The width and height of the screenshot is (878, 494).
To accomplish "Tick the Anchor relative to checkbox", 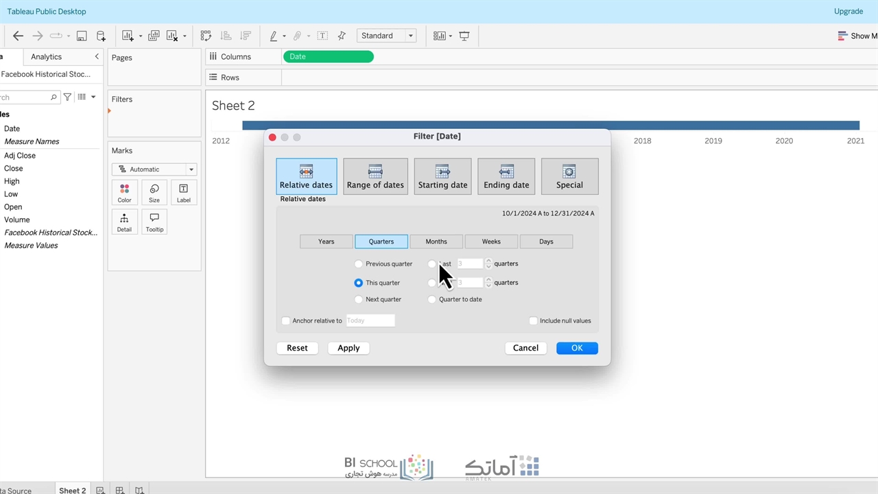I will 286,320.
